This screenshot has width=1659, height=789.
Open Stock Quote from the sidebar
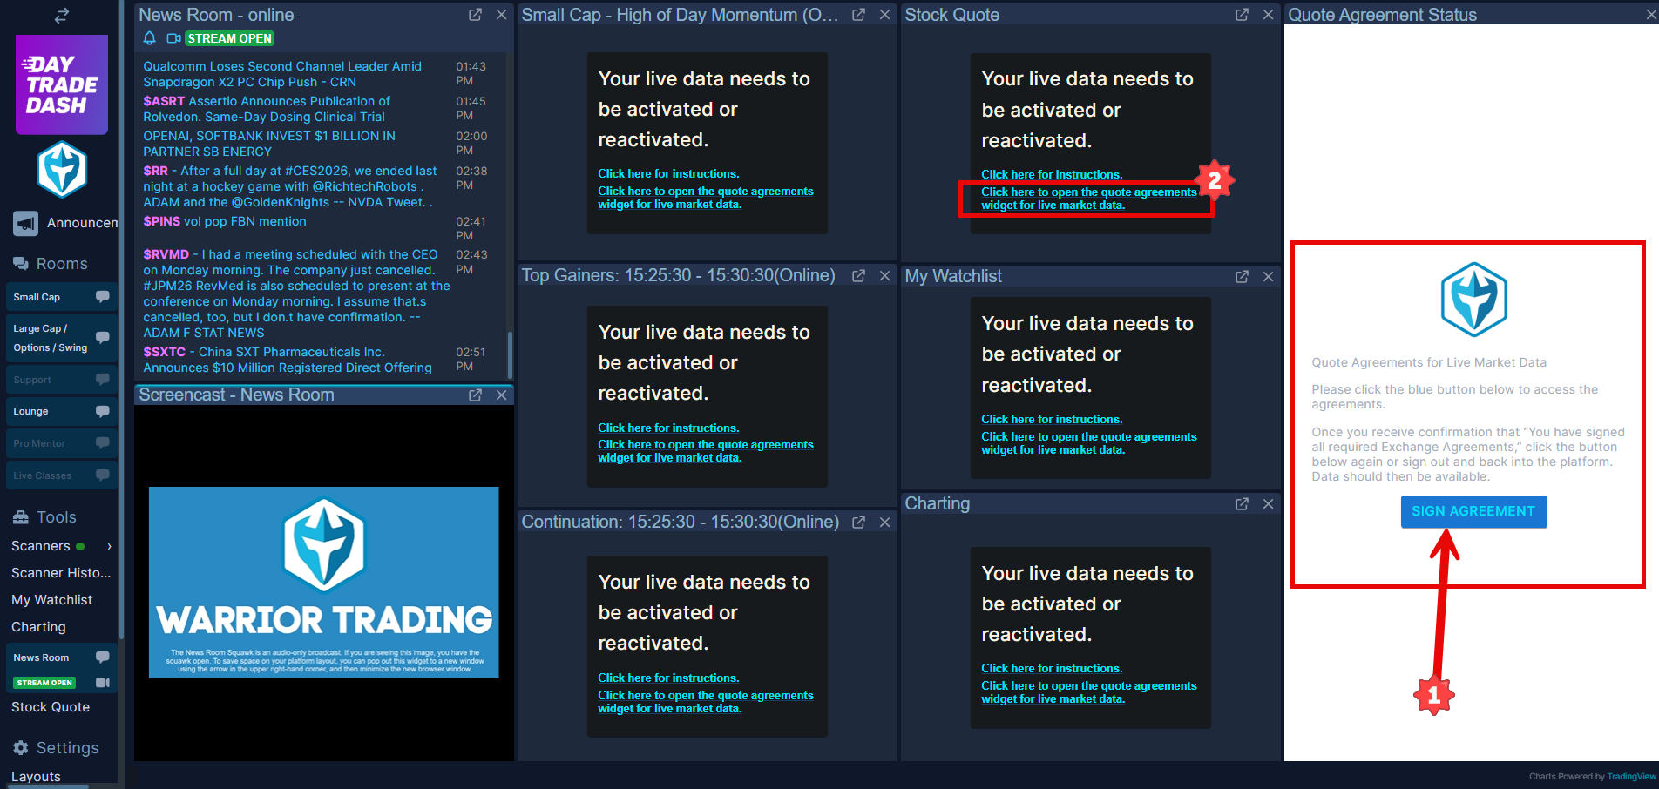click(51, 707)
